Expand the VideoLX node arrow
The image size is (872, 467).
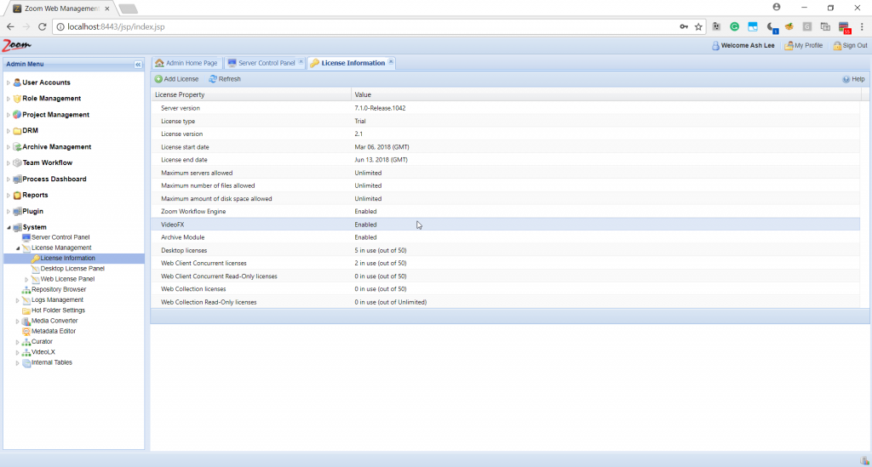pos(17,352)
